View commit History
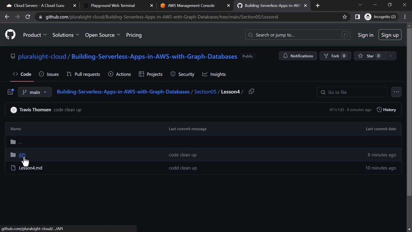 [x=386, y=110]
